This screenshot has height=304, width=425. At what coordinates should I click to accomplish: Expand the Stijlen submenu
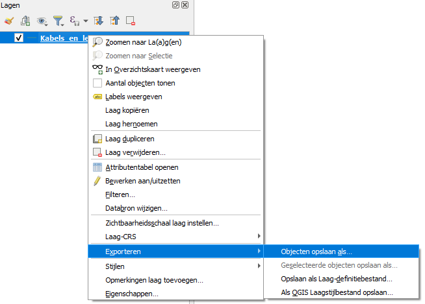click(175, 266)
